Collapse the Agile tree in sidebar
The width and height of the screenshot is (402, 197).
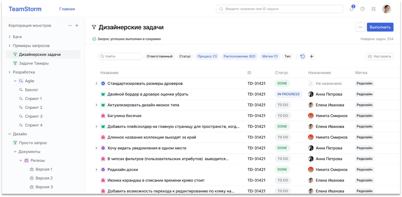[15, 81]
